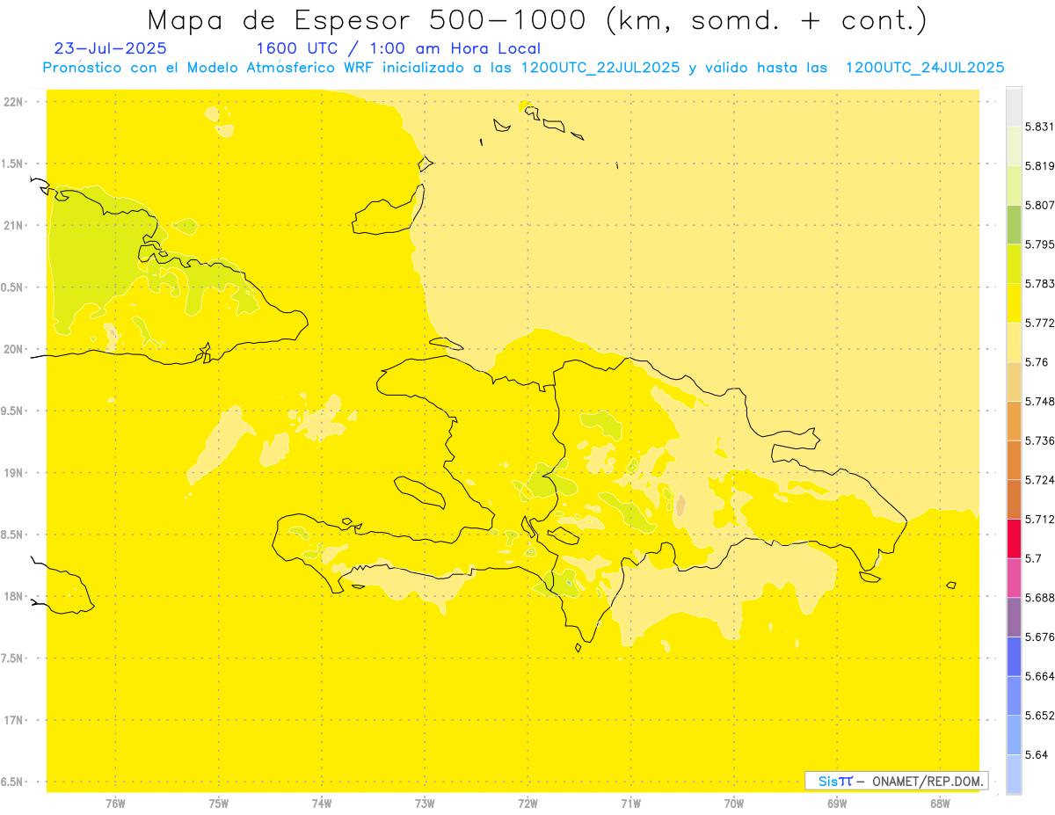1055x815 pixels.
Task: Click the '1200UTC_22JUL2025' initialization time
Action: [x=600, y=68]
